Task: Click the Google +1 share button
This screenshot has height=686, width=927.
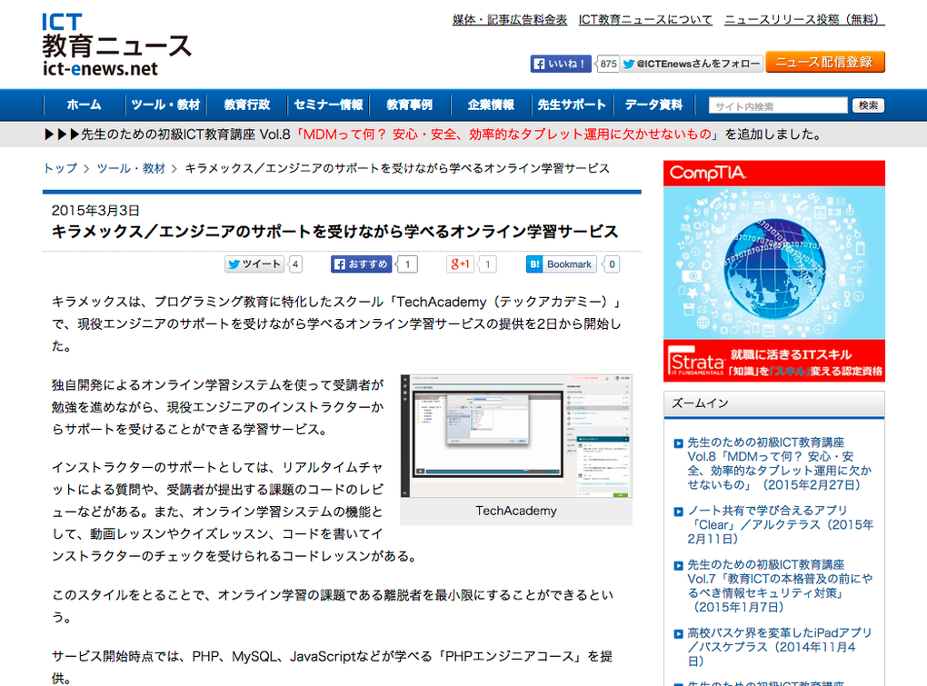Action: tap(460, 264)
